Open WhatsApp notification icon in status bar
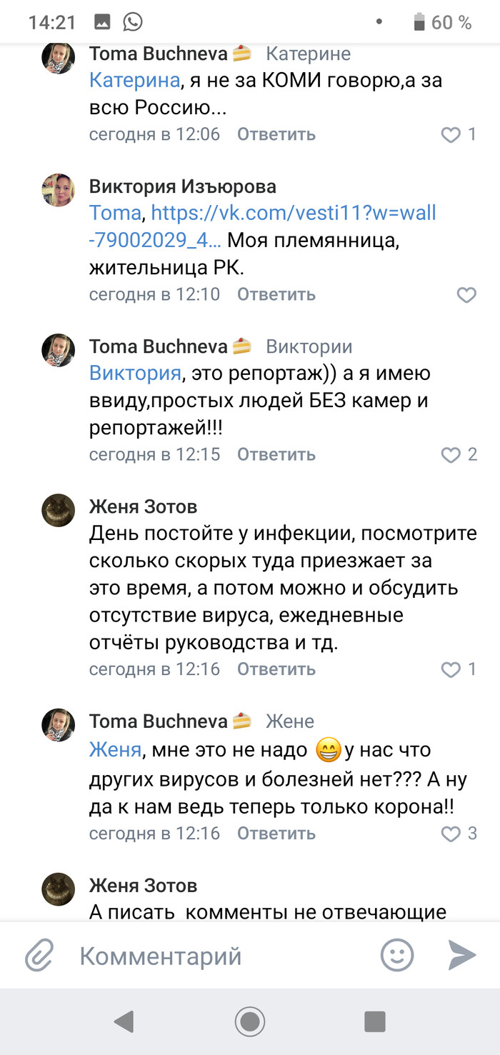 (x=132, y=22)
